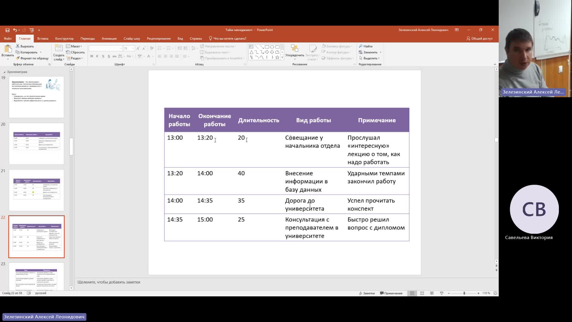572x322 pixels.
Task: Switch to reading view icon
Action: 432,293
